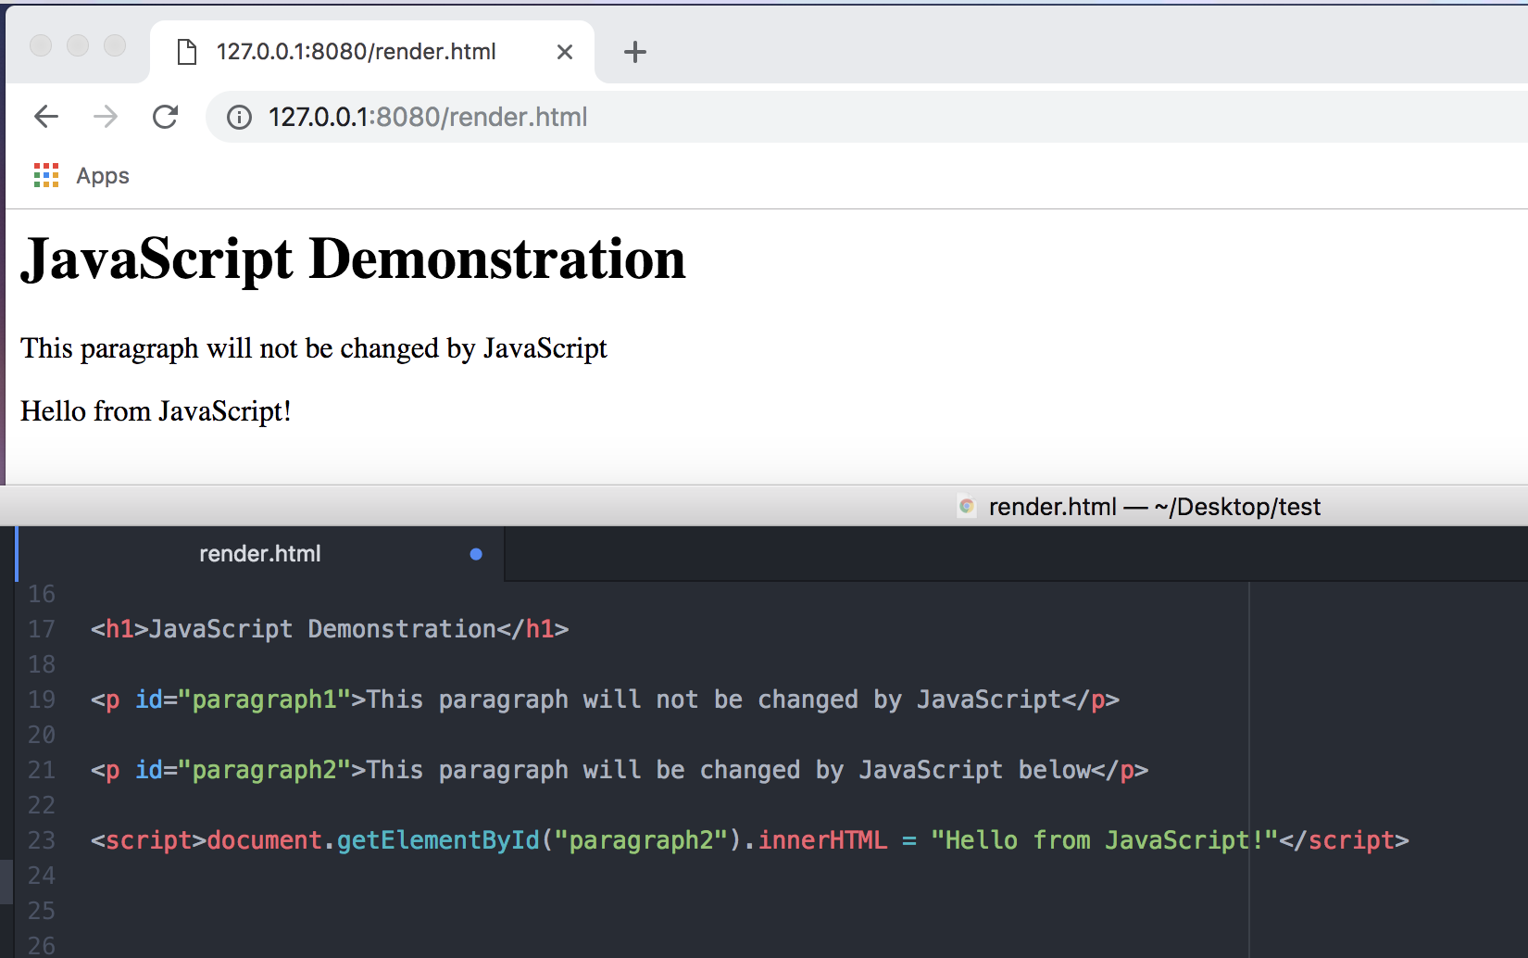
Task: Select the render.html tab in the editor
Action: tap(259, 553)
